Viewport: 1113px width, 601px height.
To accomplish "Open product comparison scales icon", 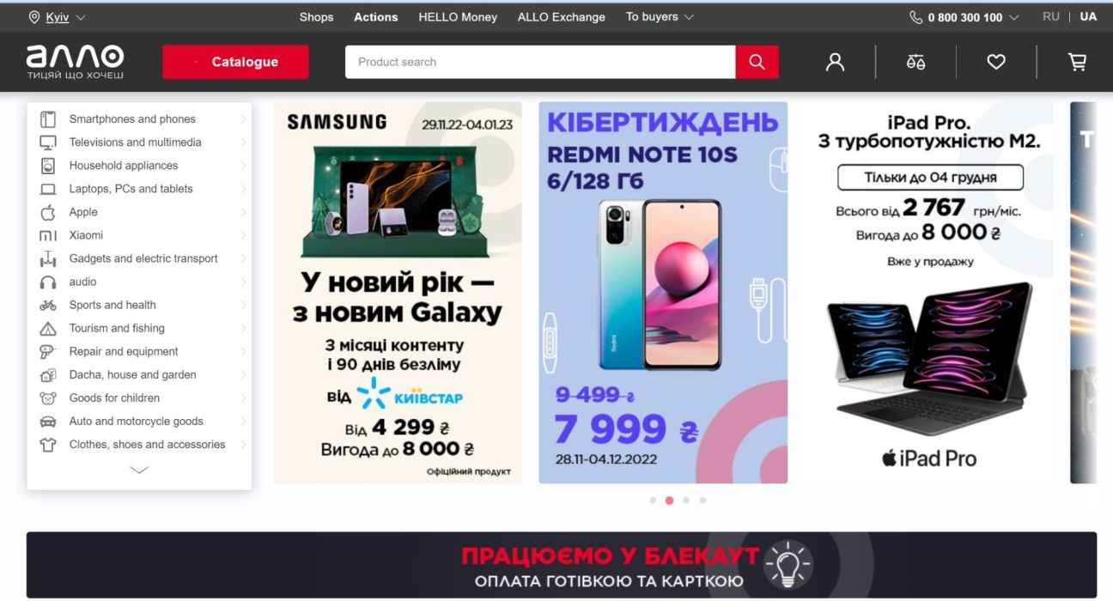I will [915, 62].
